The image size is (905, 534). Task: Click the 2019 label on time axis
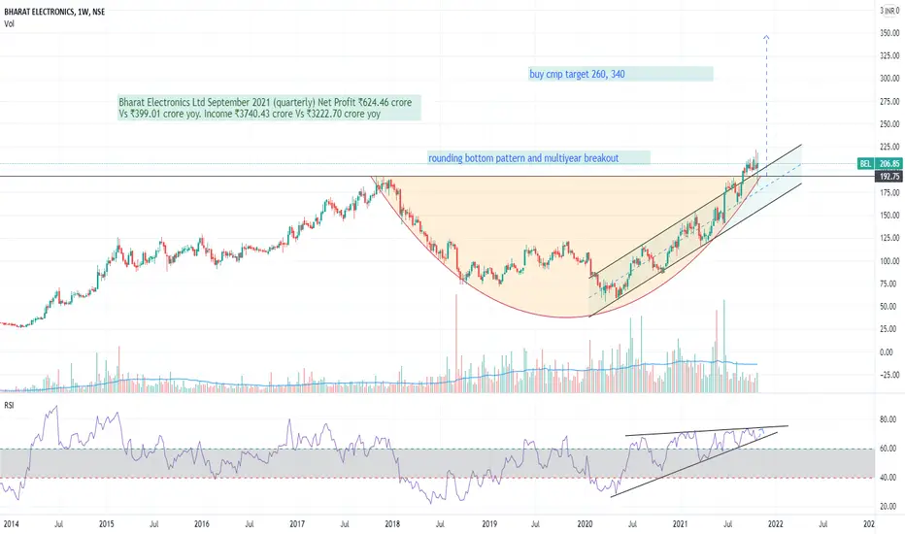489,524
